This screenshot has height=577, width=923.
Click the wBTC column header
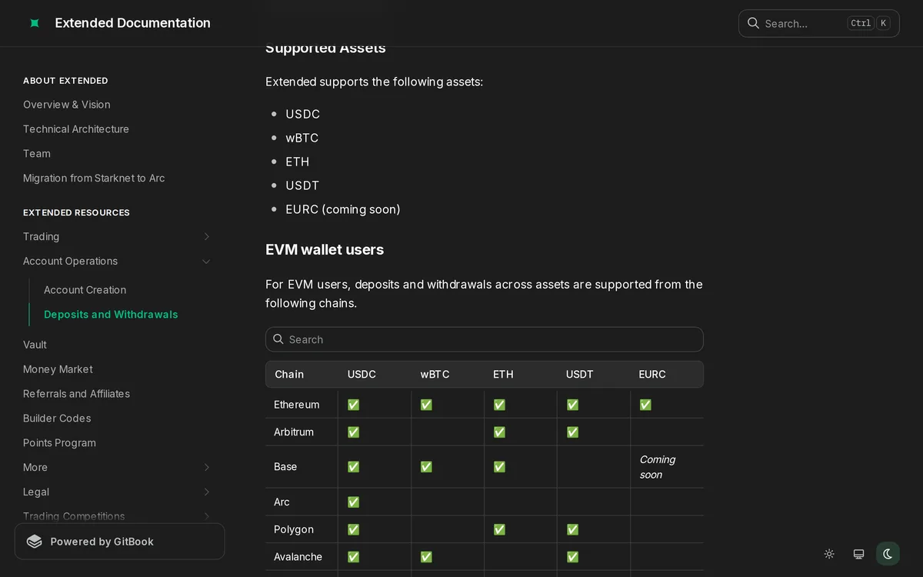435,375
